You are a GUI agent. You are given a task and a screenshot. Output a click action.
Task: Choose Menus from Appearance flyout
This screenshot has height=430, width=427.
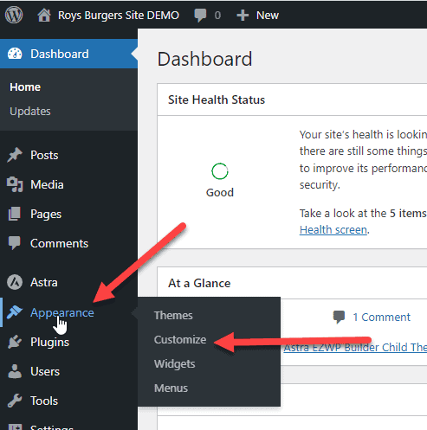pyautogui.click(x=171, y=388)
